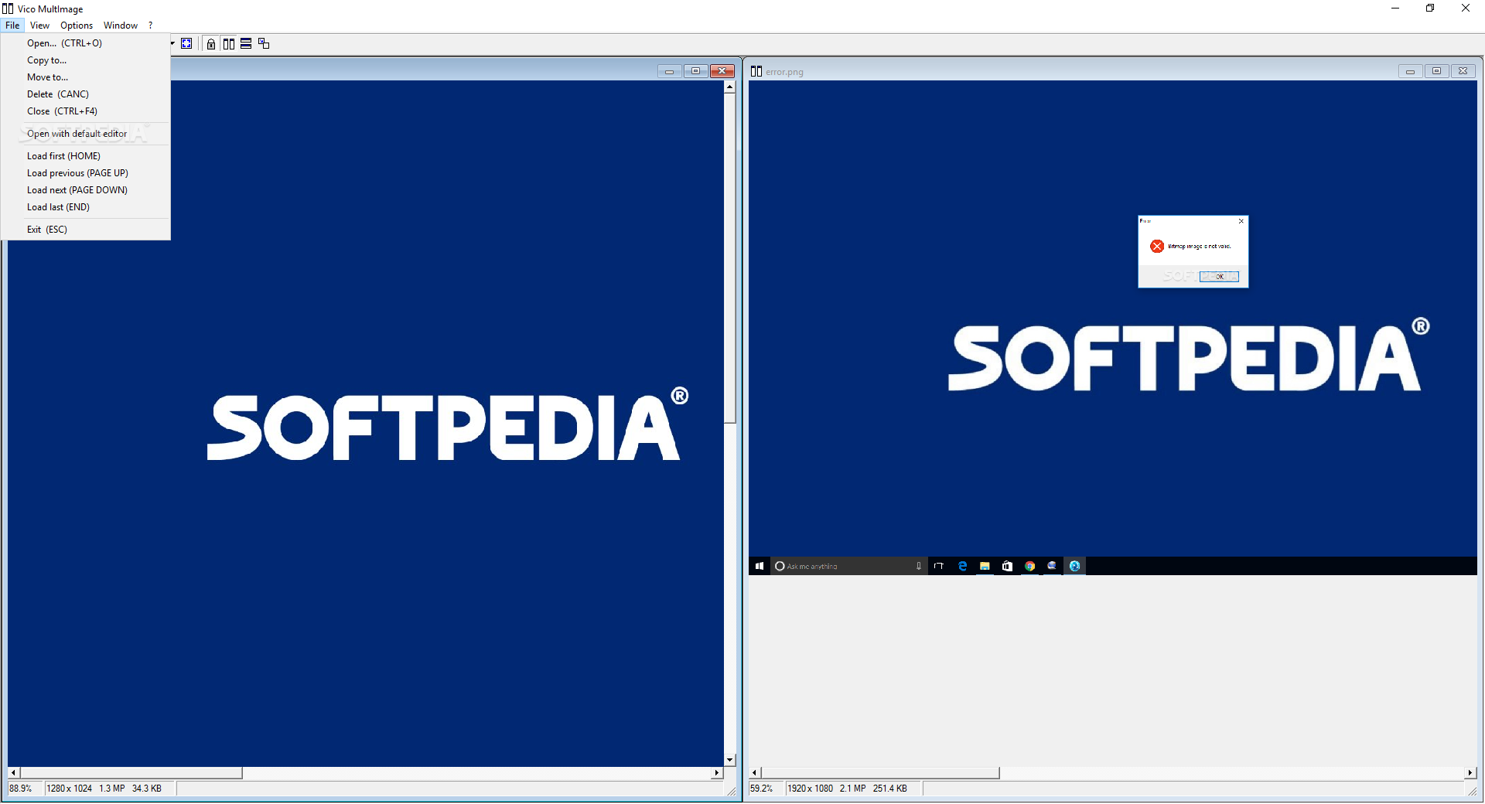
Task: Click the 1920 x 1080 dimensions status
Action: tap(811, 789)
